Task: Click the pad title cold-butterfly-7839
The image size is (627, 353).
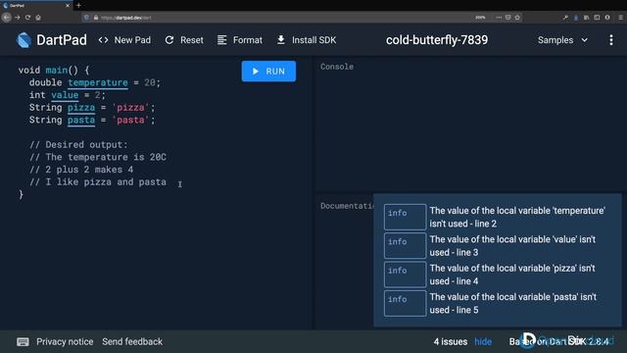Action: [437, 40]
